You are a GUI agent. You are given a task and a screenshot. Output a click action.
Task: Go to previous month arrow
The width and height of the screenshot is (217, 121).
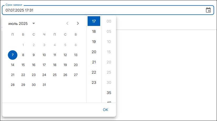[x=67, y=23]
